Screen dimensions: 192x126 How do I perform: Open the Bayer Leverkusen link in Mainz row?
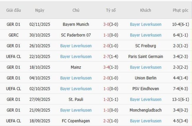[146, 67]
